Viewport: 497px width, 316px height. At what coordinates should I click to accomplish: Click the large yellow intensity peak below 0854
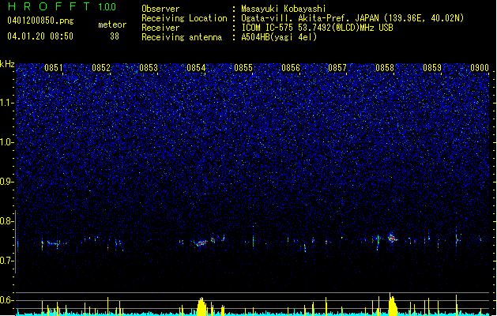[x=201, y=307]
